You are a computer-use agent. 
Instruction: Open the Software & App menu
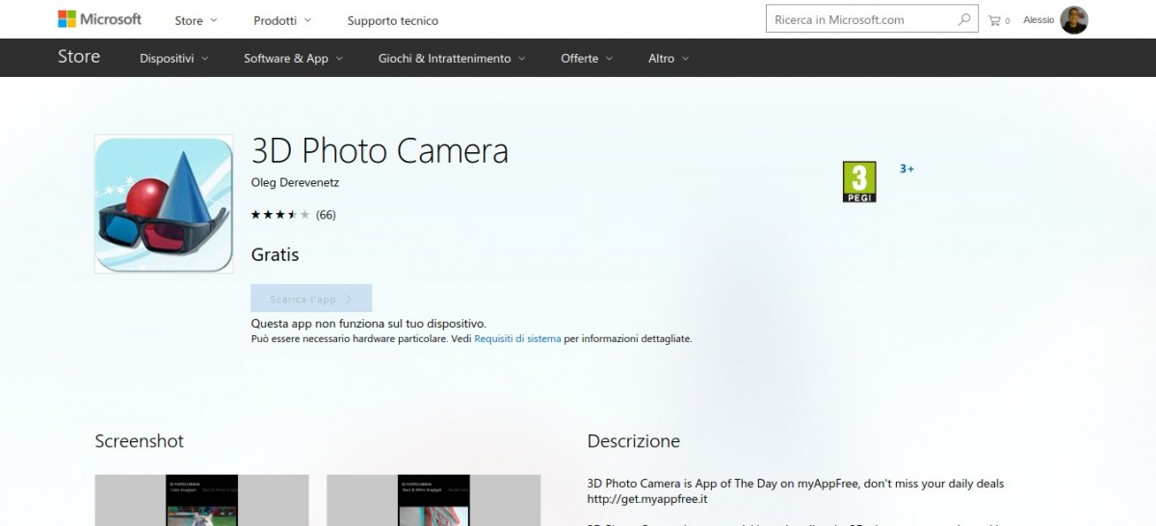pos(293,59)
